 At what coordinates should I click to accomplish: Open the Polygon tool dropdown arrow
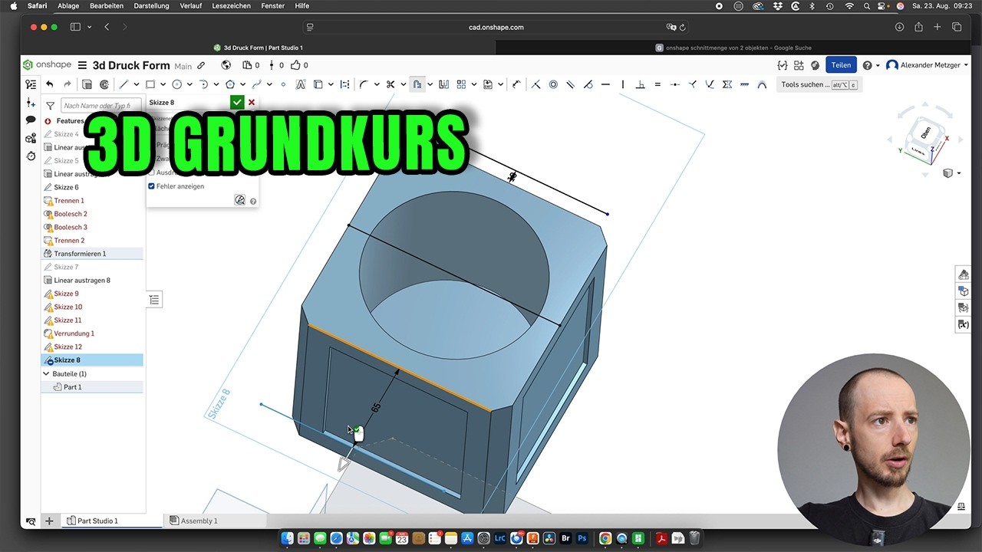[242, 84]
